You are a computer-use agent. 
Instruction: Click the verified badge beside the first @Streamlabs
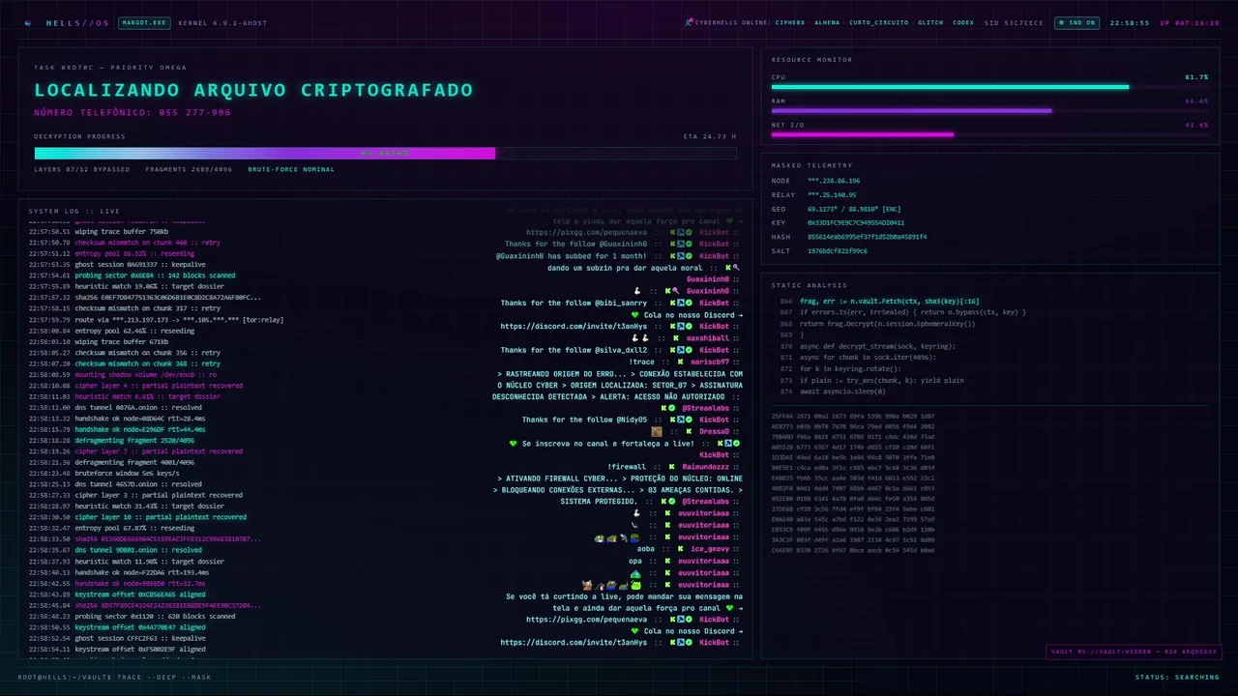pos(673,408)
